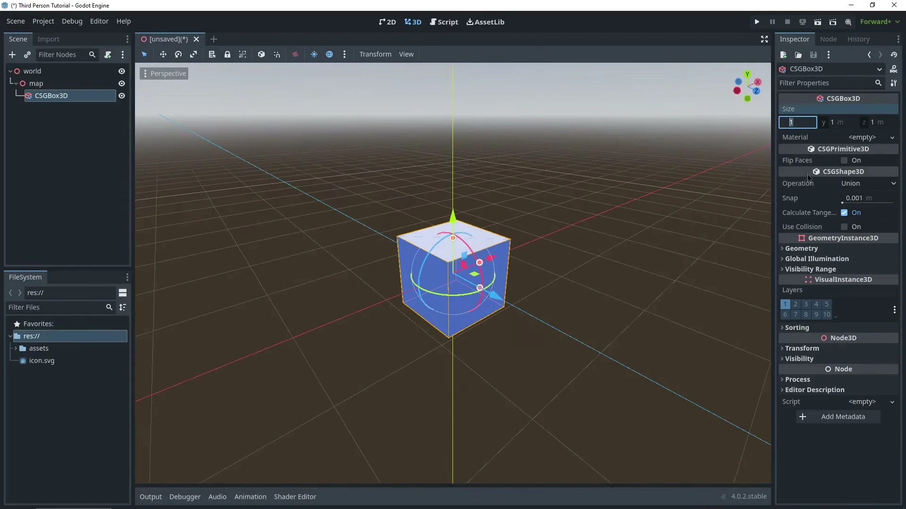The height and width of the screenshot is (509, 906).
Task: Hide the CSGBox3D node
Action: pyautogui.click(x=122, y=96)
